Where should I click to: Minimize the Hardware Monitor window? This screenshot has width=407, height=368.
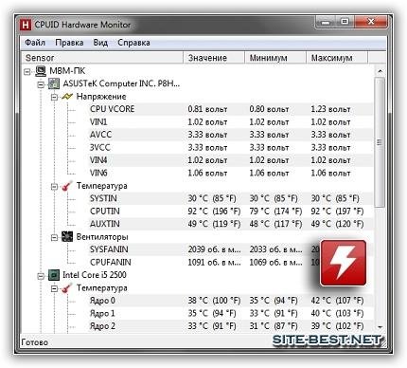click(x=326, y=22)
